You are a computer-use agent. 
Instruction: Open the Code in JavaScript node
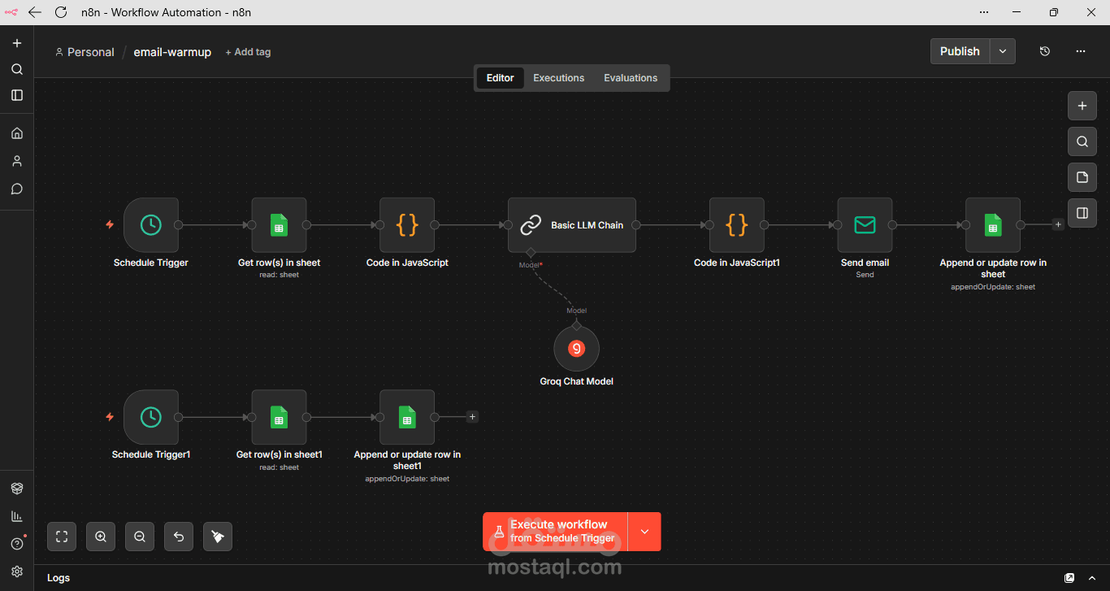(407, 225)
